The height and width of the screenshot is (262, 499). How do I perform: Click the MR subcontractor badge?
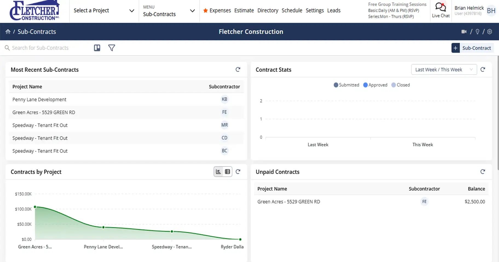[x=224, y=125]
